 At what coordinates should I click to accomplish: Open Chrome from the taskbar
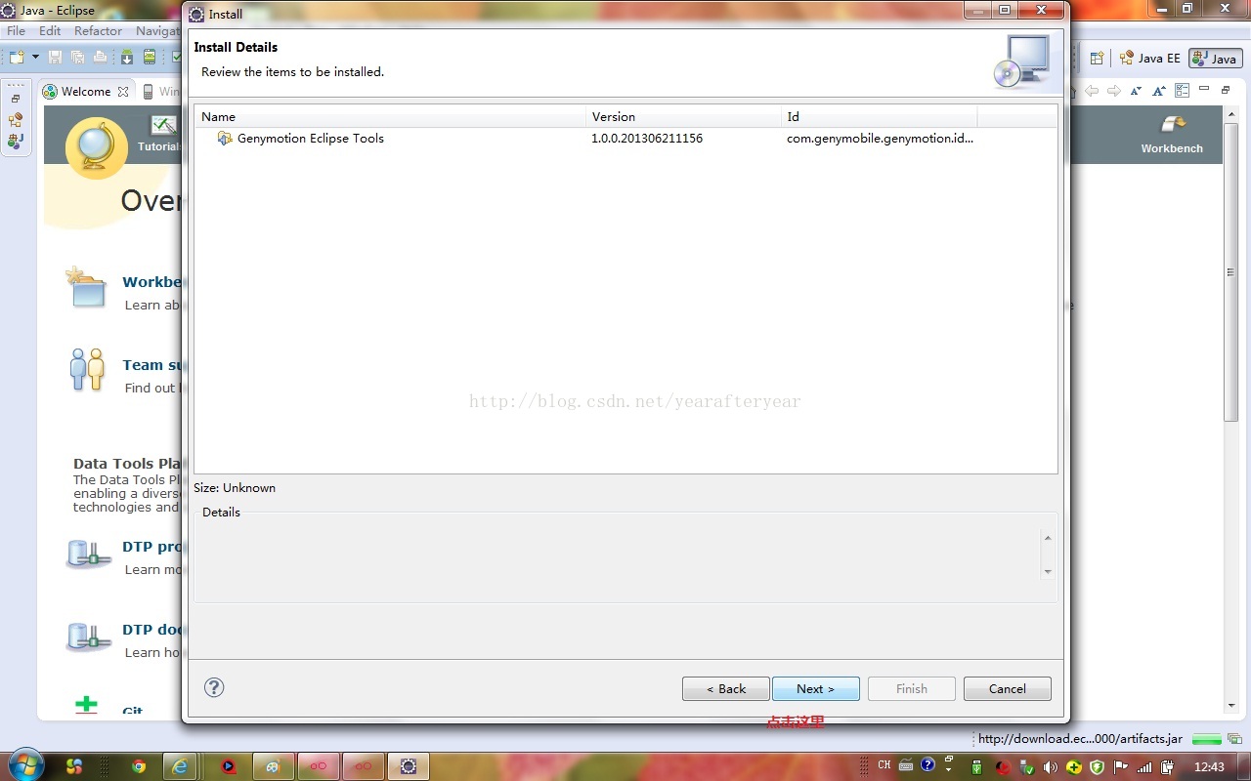tap(139, 766)
